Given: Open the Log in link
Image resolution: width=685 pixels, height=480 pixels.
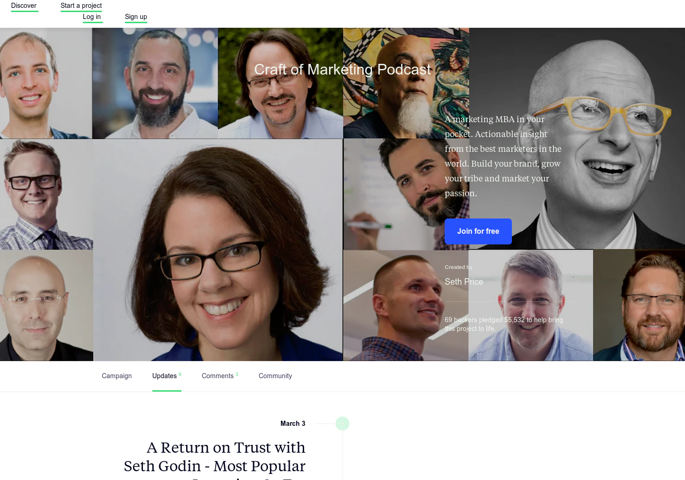Looking at the screenshot, I should tap(92, 17).
